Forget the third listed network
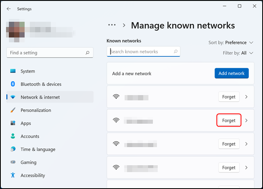This screenshot has height=189, width=263. pyautogui.click(x=229, y=144)
